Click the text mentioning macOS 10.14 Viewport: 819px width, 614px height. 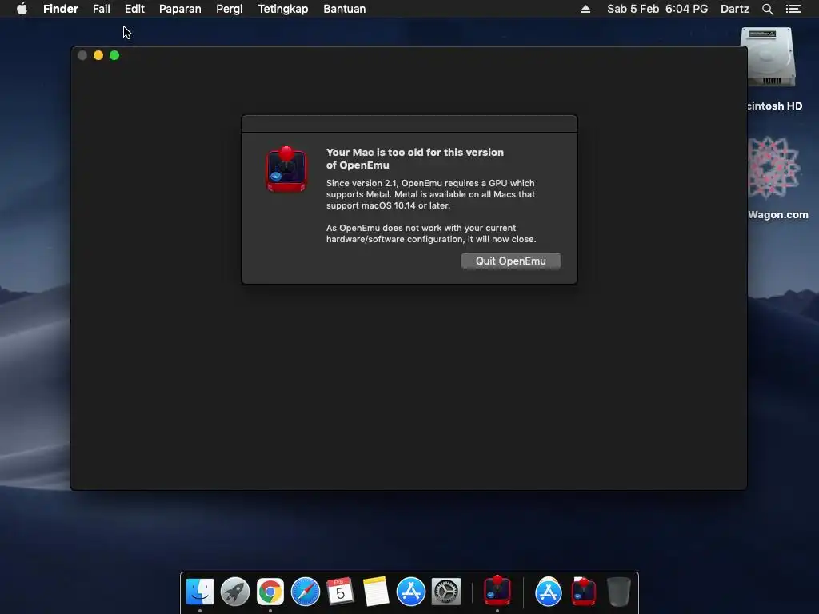click(x=430, y=194)
